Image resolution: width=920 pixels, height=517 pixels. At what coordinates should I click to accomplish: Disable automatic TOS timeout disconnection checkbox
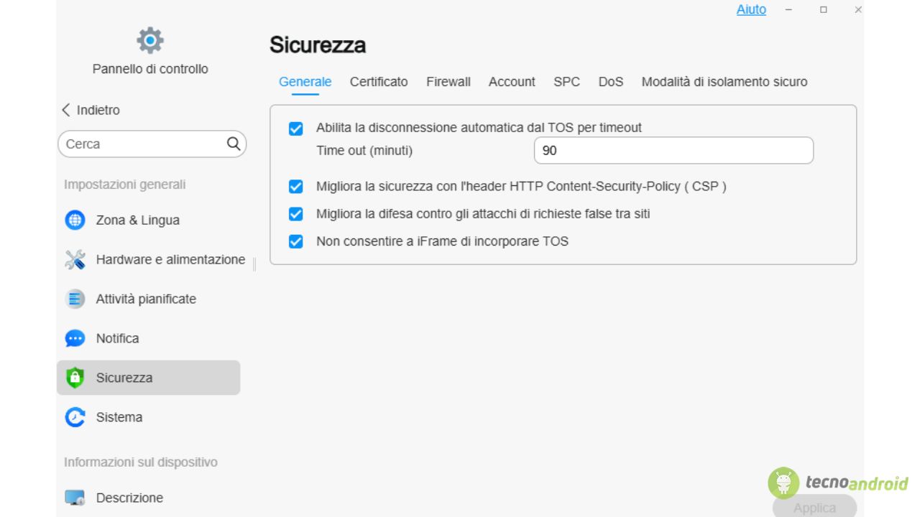pos(295,129)
